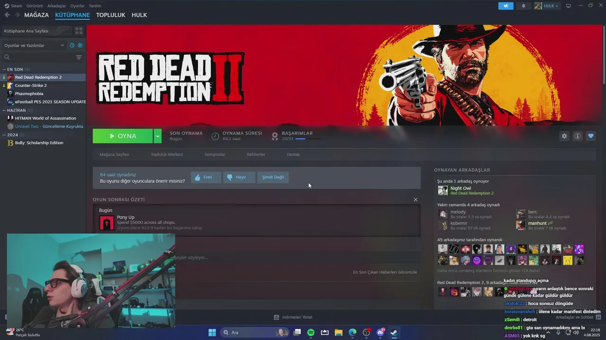Switch to the MAĞAZA tab
Viewport: 606px width, 340px height.
click(x=36, y=15)
